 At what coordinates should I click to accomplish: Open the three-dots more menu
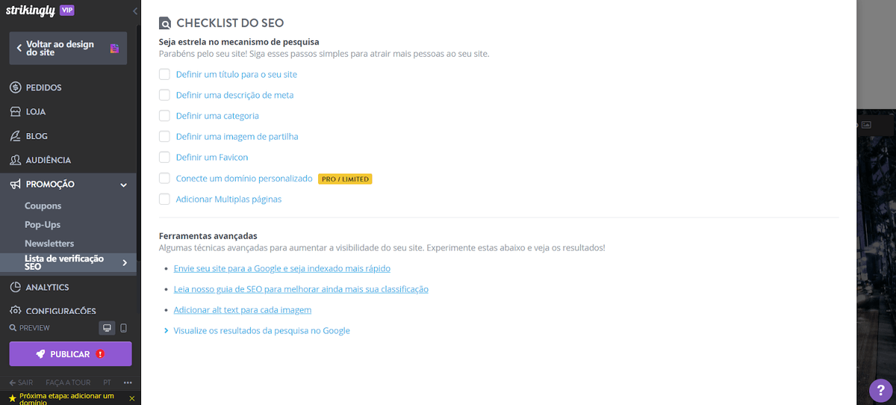(128, 382)
